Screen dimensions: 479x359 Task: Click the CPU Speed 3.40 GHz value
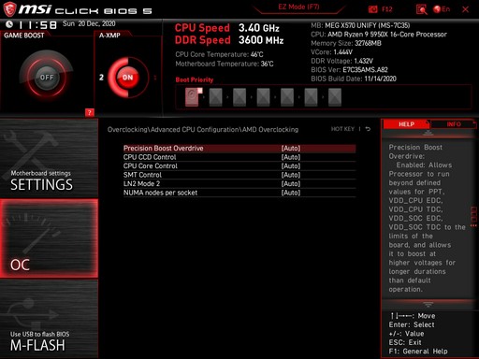[259, 28]
